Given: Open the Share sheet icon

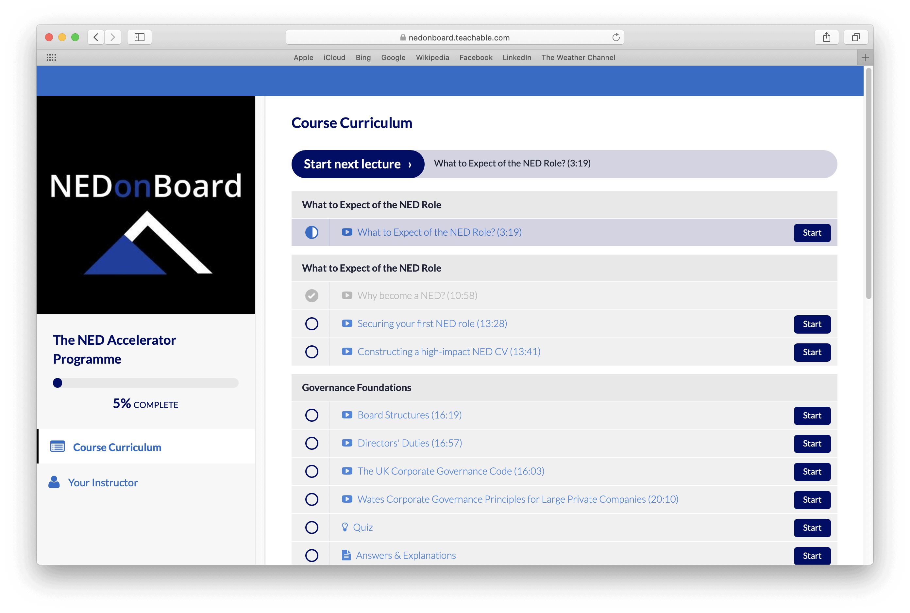Looking at the screenshot, I should point(826,37).
